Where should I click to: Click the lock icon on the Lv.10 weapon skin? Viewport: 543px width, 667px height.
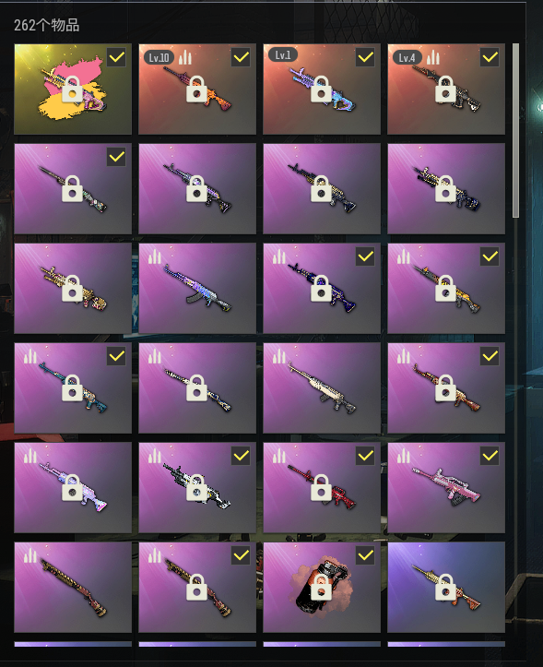pyautogui.click(x=196, y=89)
